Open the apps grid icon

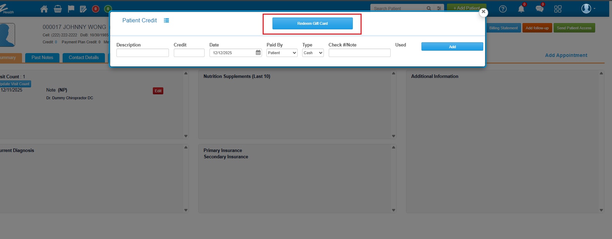pyautogui.click(x=558, y=9)
